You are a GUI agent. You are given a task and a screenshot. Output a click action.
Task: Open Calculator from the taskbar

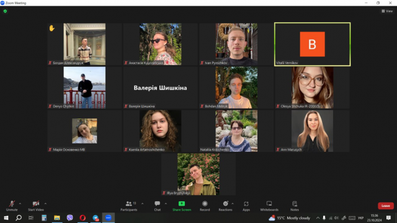coord(44,217)
